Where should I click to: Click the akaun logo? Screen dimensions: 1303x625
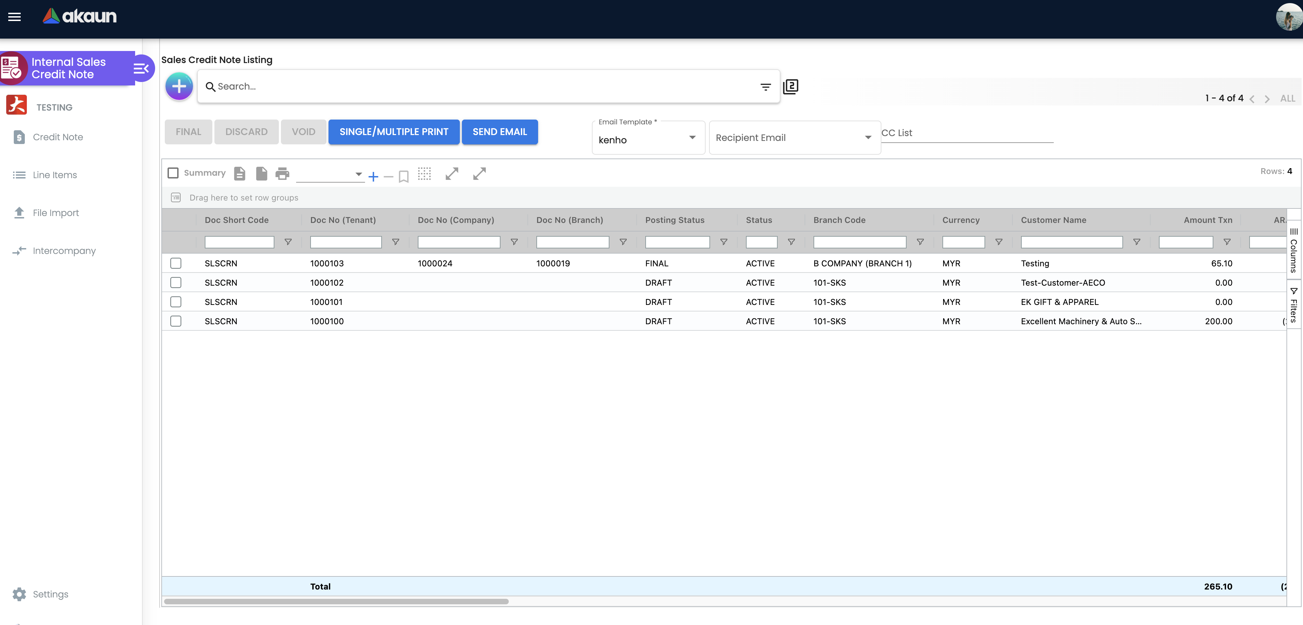[79, 16]
